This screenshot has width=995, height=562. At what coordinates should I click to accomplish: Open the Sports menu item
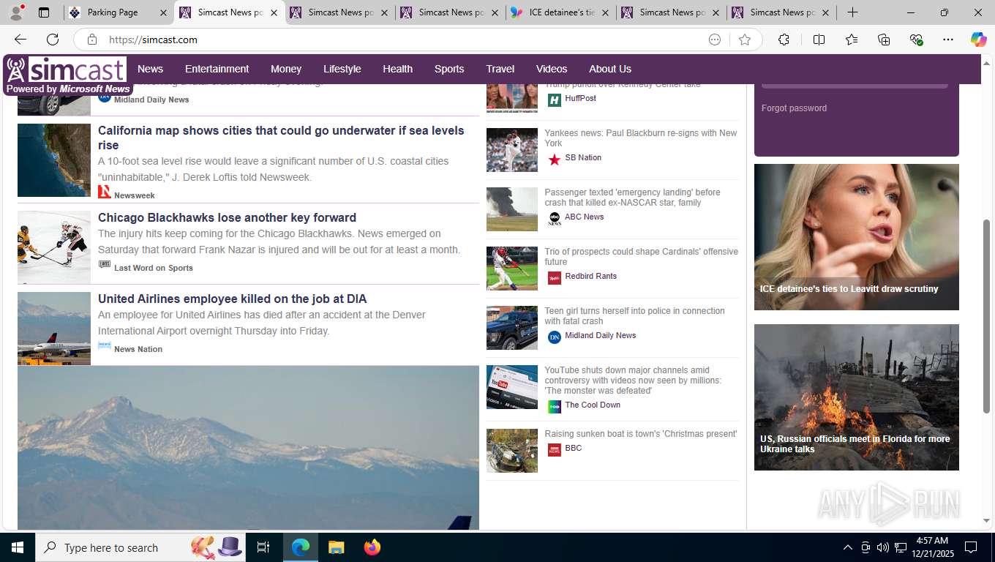click(x=449, y=69)
